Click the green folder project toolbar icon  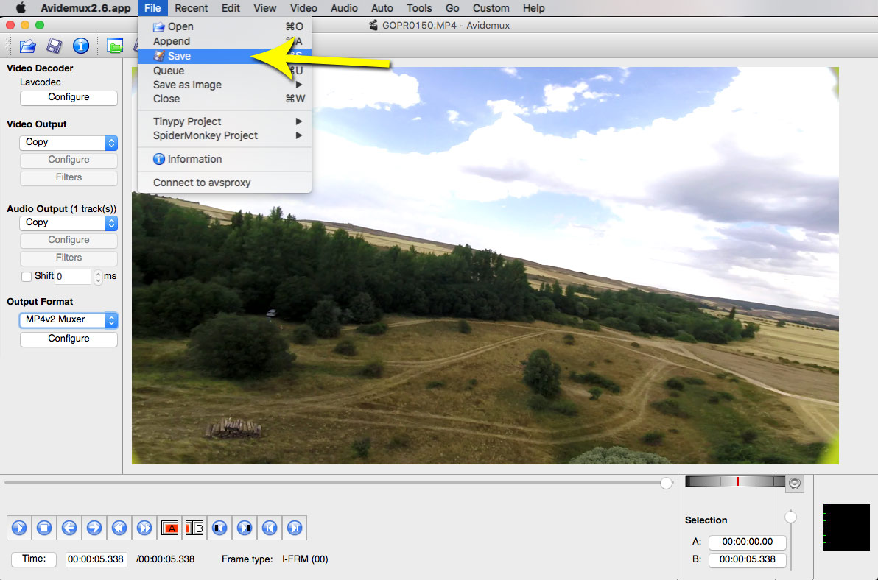coord(115,46)
